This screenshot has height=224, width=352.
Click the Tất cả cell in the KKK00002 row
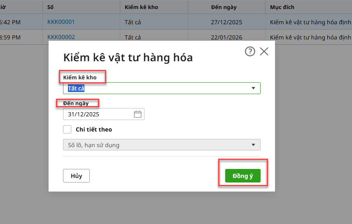[133, 37]
